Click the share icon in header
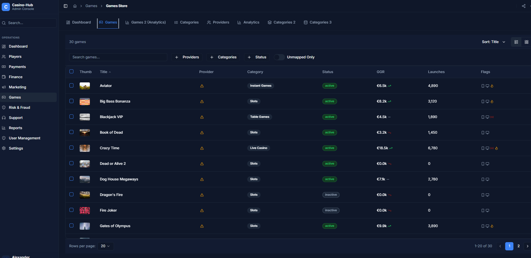The width and height of the screenshot is (531, 258). pyautogui.click(x=523, y=6)
